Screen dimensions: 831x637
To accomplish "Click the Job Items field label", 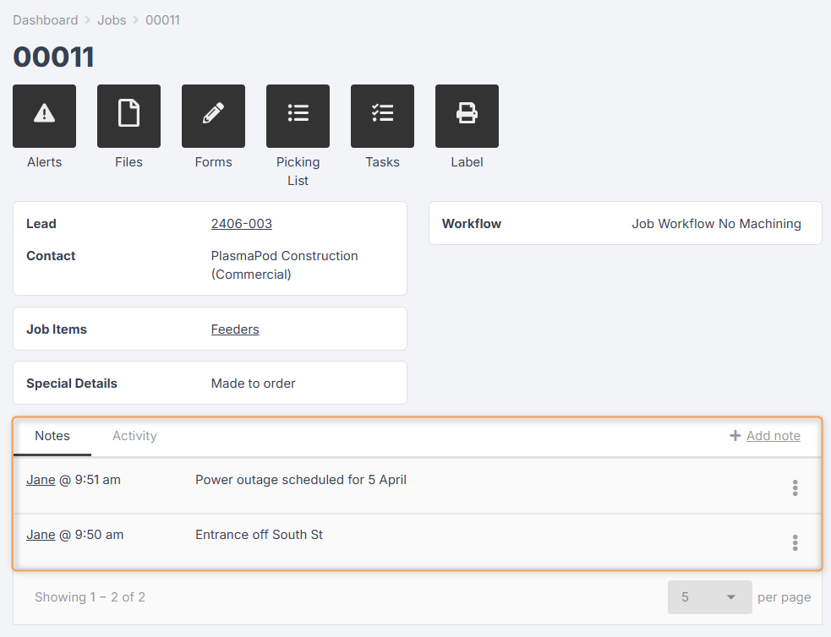I will pyautogui.click(x=57, y=329).
